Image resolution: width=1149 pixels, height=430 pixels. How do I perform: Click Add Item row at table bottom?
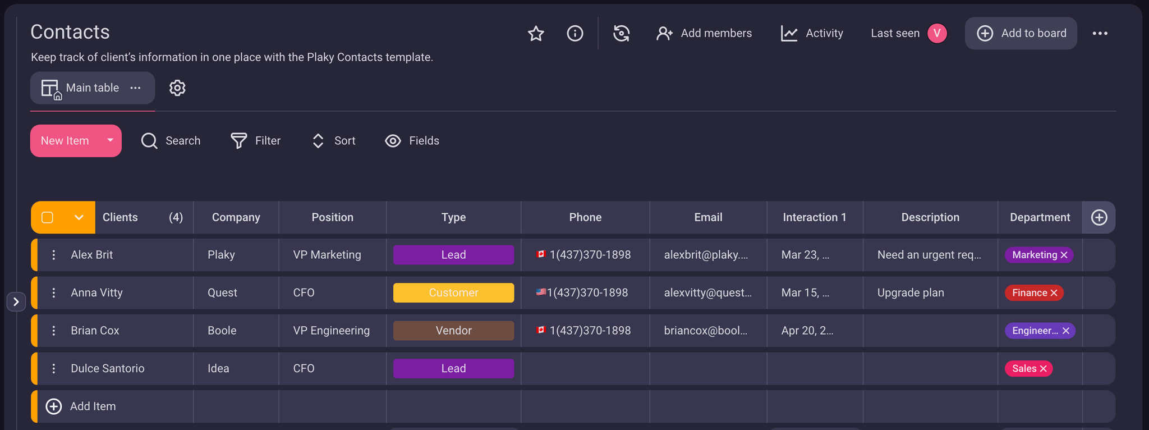[x=93, y=406]
